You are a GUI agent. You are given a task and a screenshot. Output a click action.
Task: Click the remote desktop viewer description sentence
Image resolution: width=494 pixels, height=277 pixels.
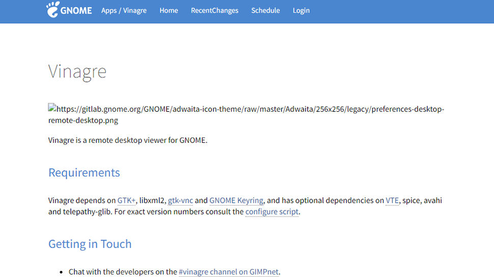tap(128, 140)
